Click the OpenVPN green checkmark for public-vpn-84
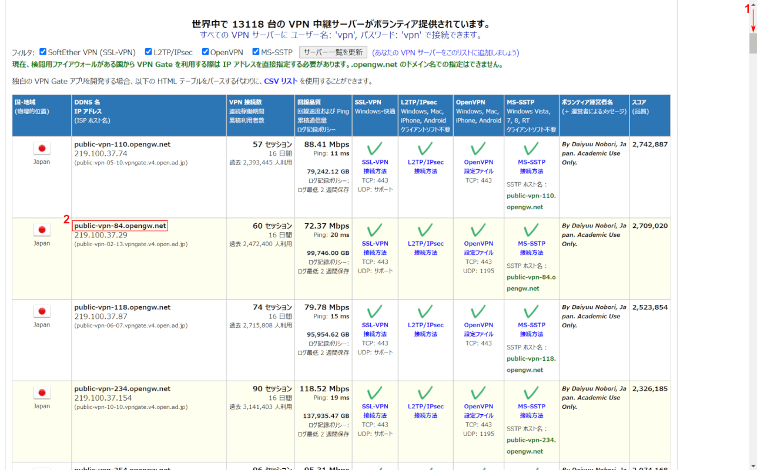The image size is (757, 470). coord(478,230)
